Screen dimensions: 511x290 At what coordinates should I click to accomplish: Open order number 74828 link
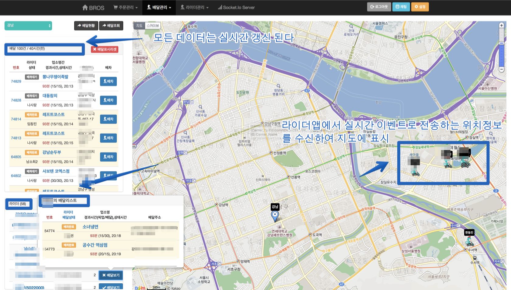click(16, 100)
